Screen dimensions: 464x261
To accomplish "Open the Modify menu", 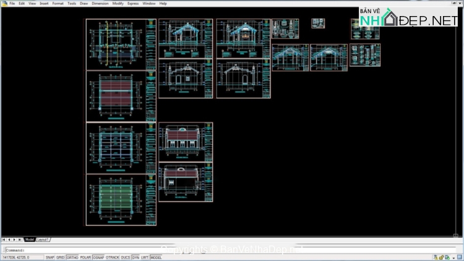I will pyautogui.click(x=118, y=3).
